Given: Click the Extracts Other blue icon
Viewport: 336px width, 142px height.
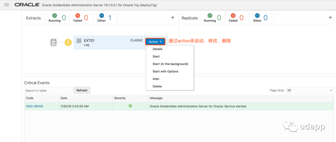Looking at the screenshot, I should tap(101, 16).
